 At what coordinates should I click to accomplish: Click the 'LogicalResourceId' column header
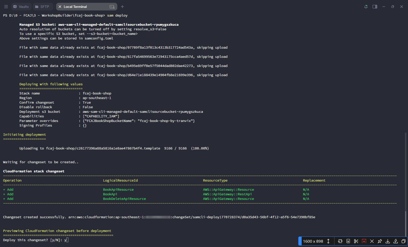click(120, 181)
